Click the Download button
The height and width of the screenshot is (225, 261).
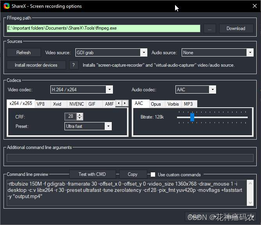click(x=236, y=28)
